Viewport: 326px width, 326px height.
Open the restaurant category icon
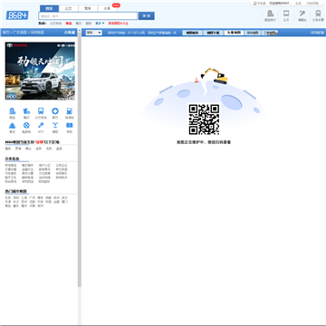26,111
